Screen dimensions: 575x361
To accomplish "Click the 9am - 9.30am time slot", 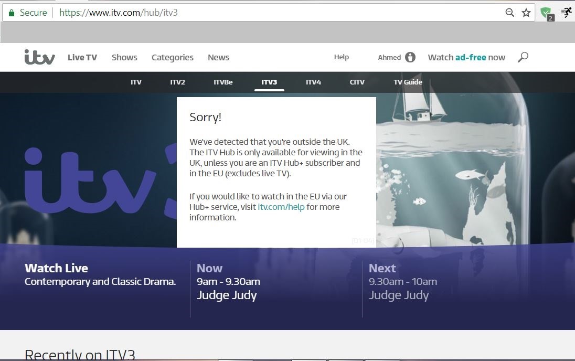I will [228, 282].
